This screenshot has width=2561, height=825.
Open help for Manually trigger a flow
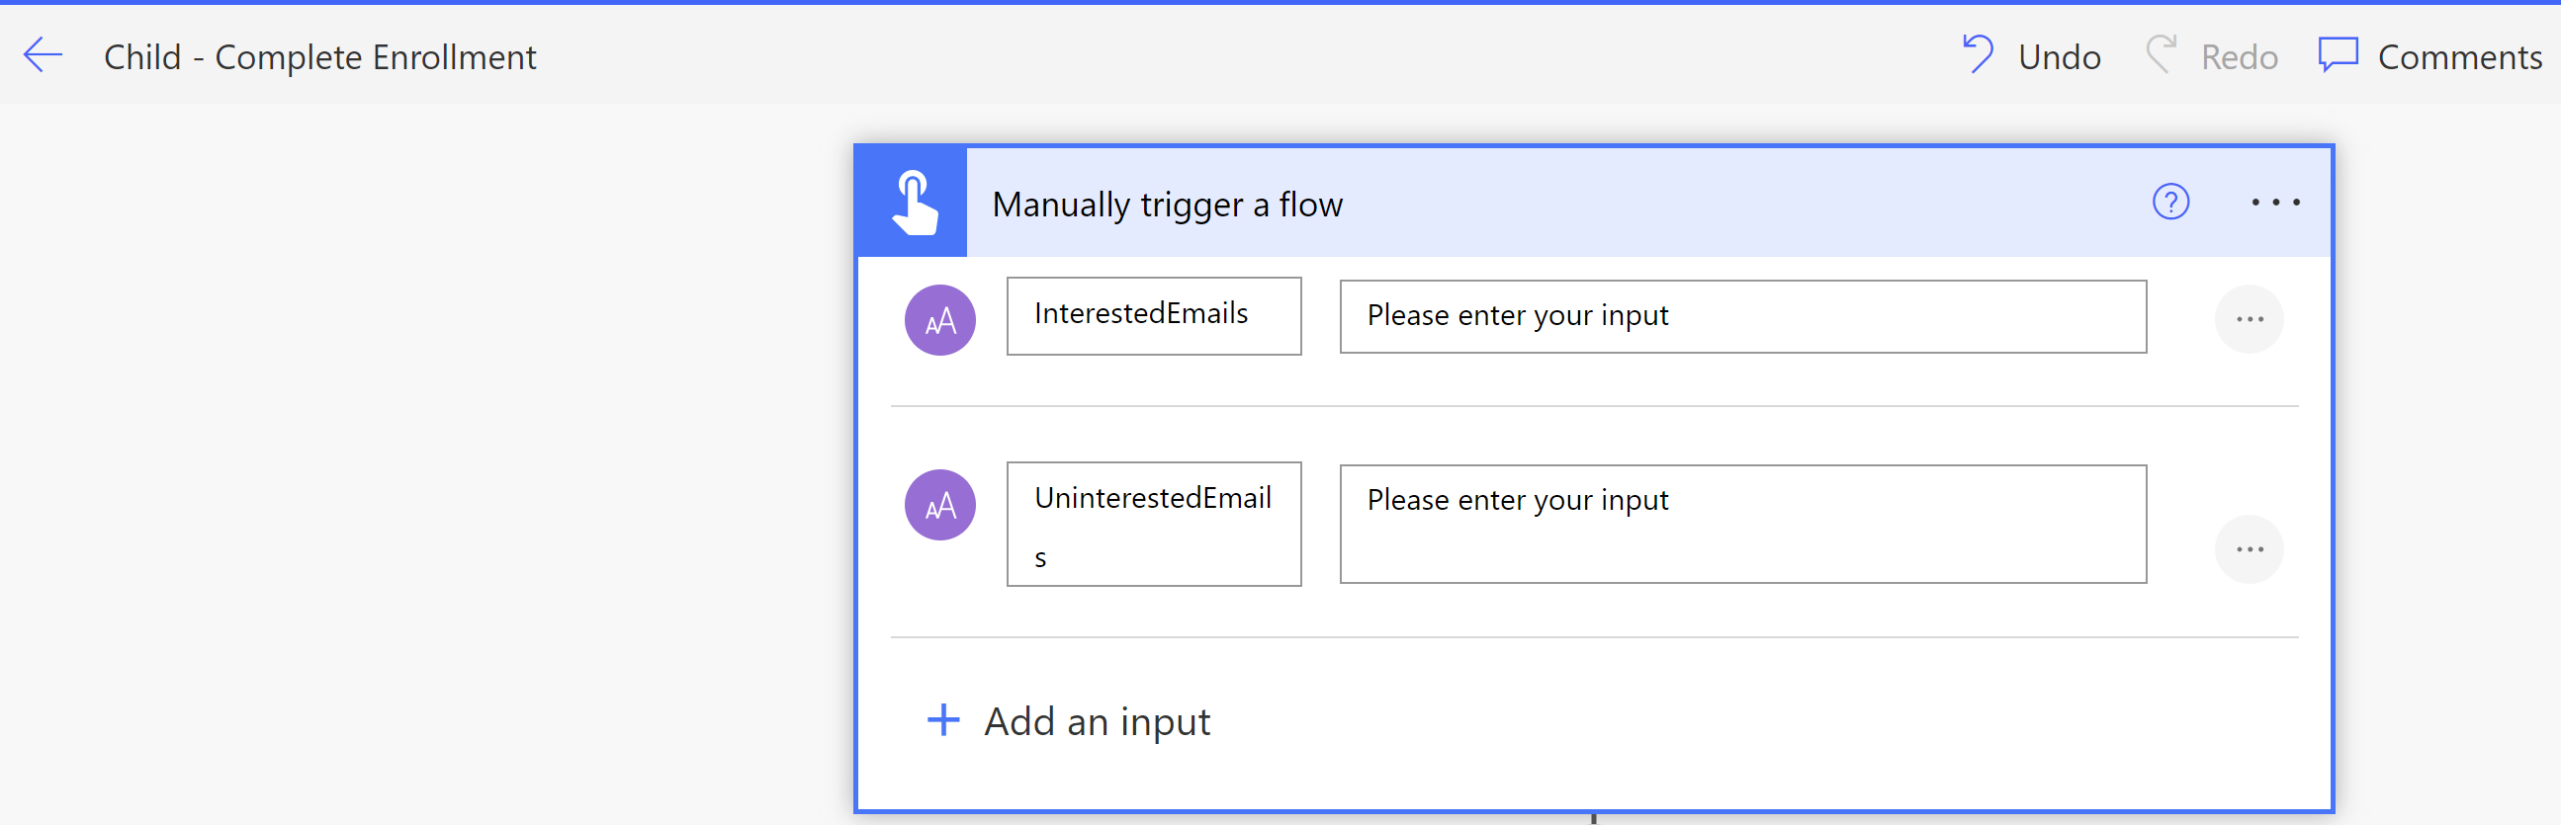(x=2170, y=203)
